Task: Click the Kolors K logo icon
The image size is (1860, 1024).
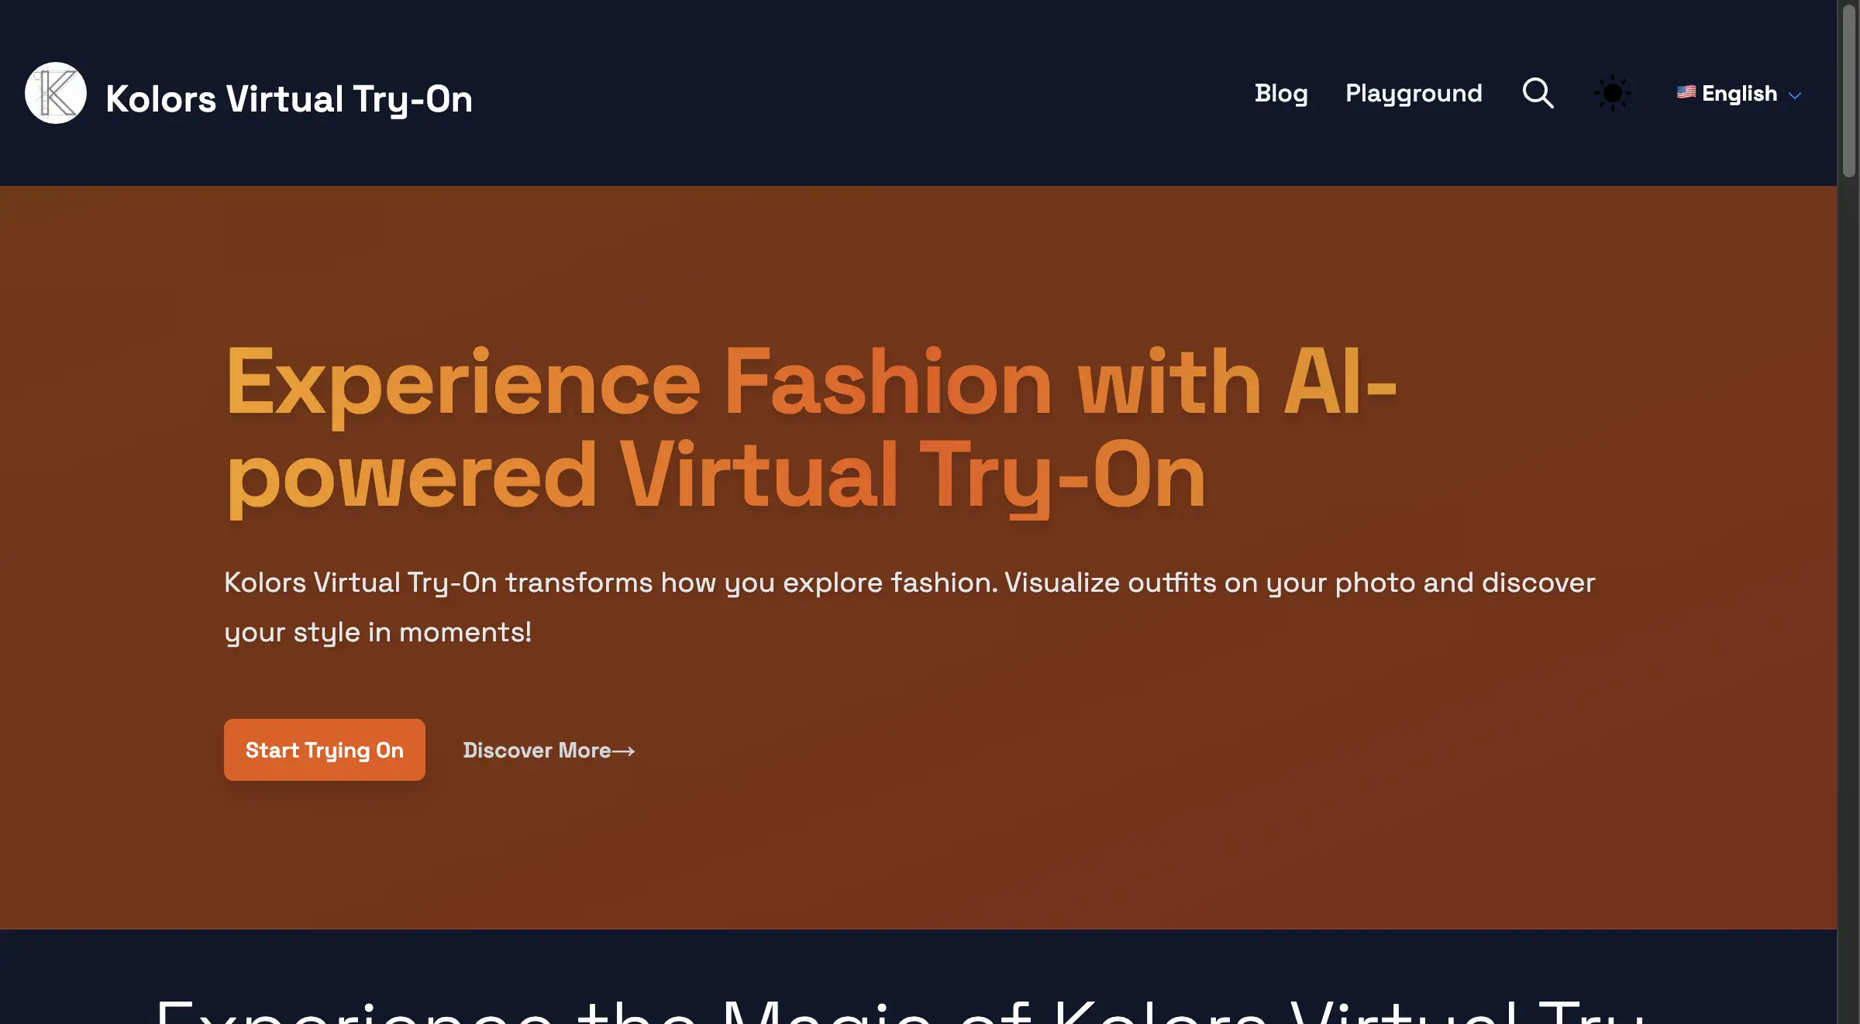Action: pos(56,93)
